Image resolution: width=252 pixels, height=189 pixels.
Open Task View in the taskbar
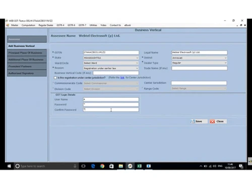(83, 166)
